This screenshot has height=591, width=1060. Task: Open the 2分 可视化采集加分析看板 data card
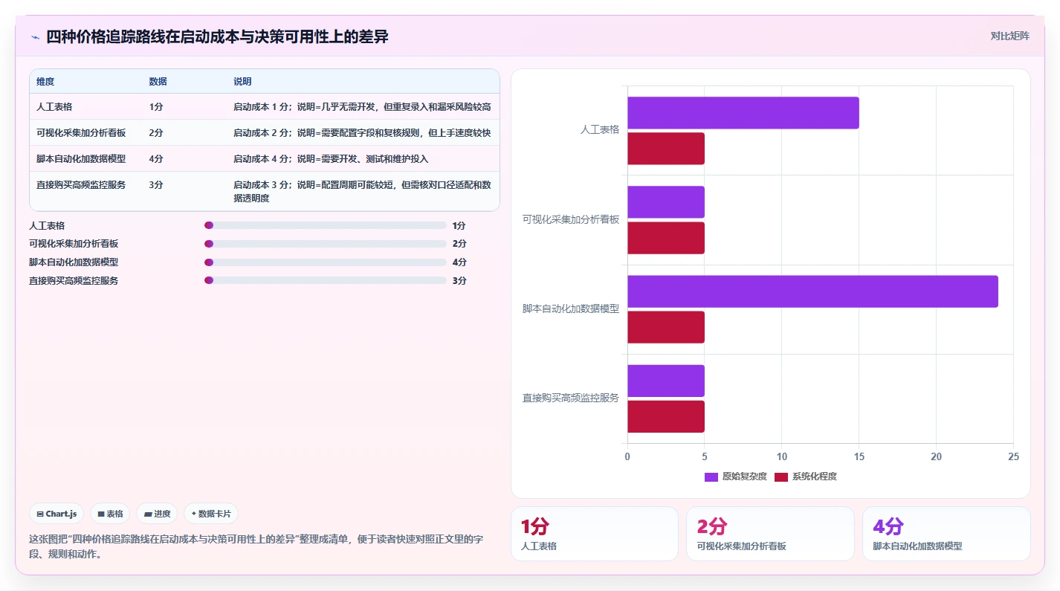(770, 534)
